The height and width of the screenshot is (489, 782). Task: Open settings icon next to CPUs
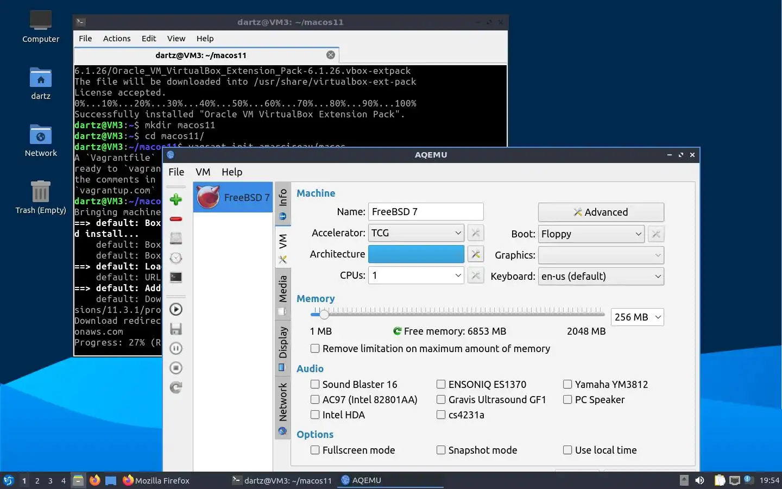click(475, 275)
